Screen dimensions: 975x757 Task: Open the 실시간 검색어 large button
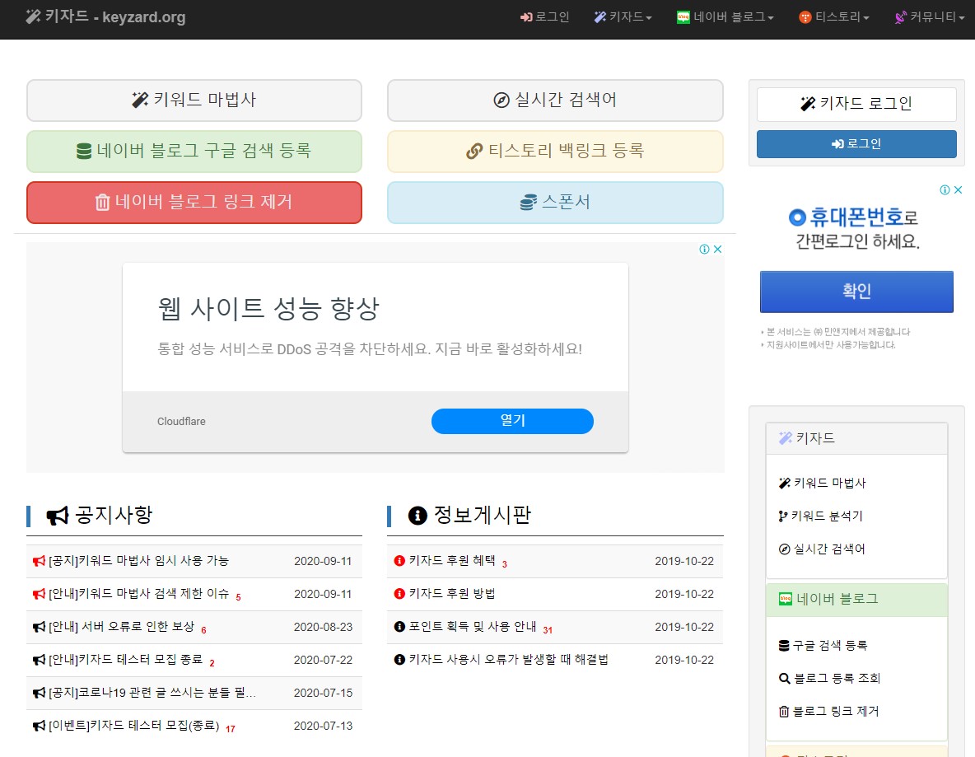(x=555, y=100)
